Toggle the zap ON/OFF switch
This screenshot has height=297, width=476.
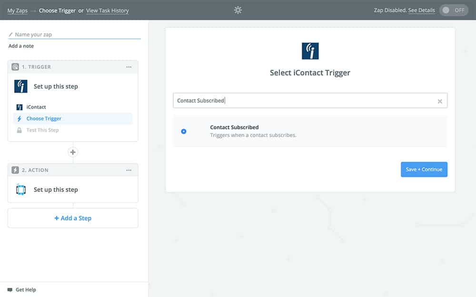click(454, 10)
